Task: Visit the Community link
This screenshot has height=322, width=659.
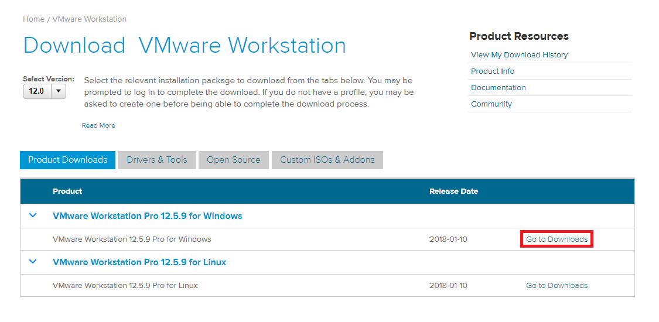Action: click(x=491, y=104)
